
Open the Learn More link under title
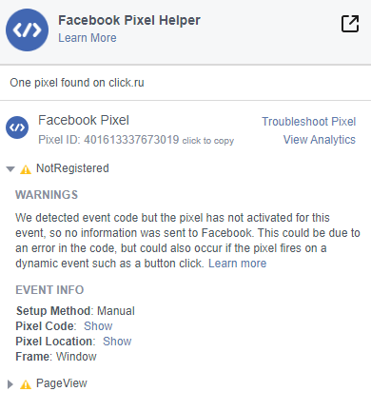coord(88,38)
